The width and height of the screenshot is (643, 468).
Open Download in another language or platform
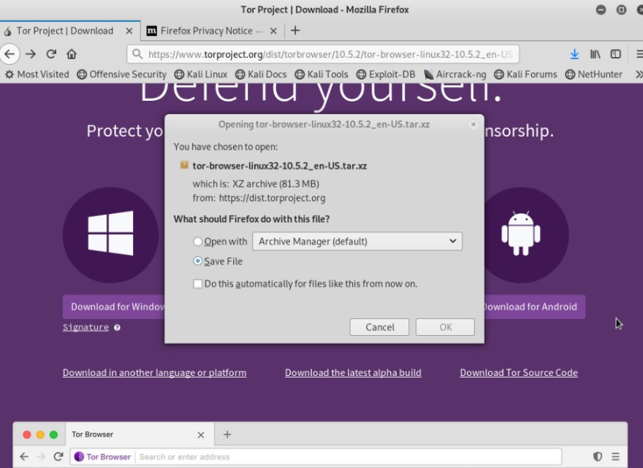click(155, 372)
